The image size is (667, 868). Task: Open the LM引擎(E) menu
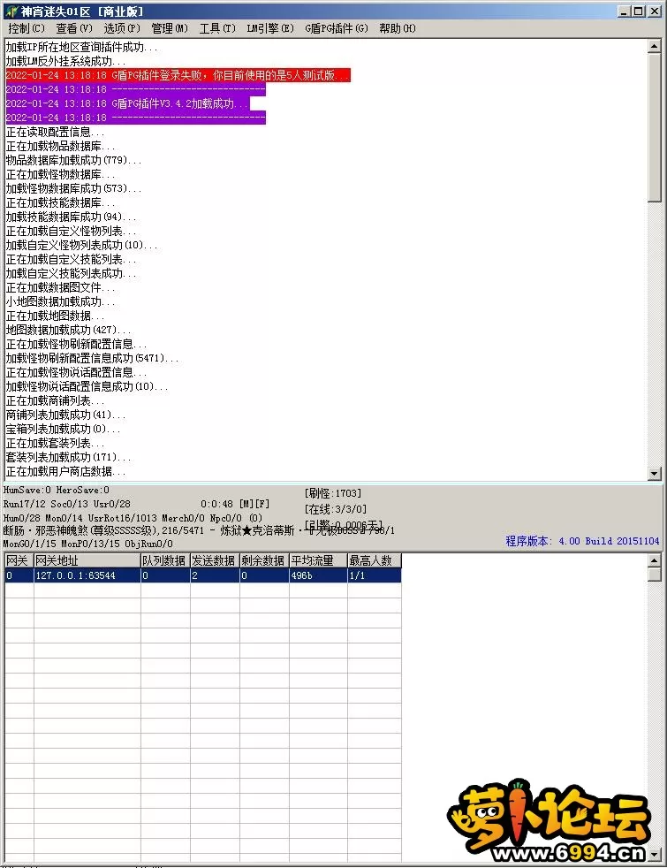pyautogui.click(x=270, y=28)
